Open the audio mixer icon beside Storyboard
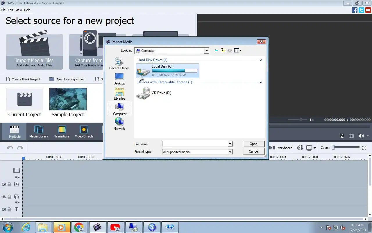Viewport: 372px width, 233px height. pos(300,148)
